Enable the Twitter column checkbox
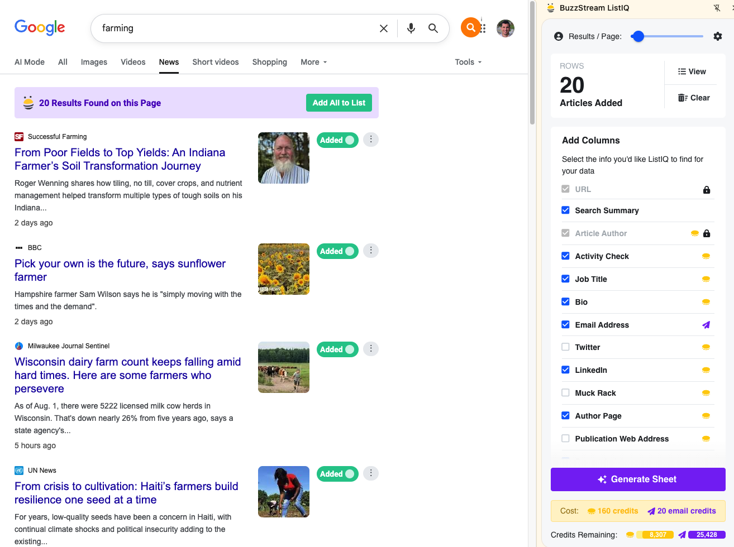734x547 pixels. click(565, 347)
